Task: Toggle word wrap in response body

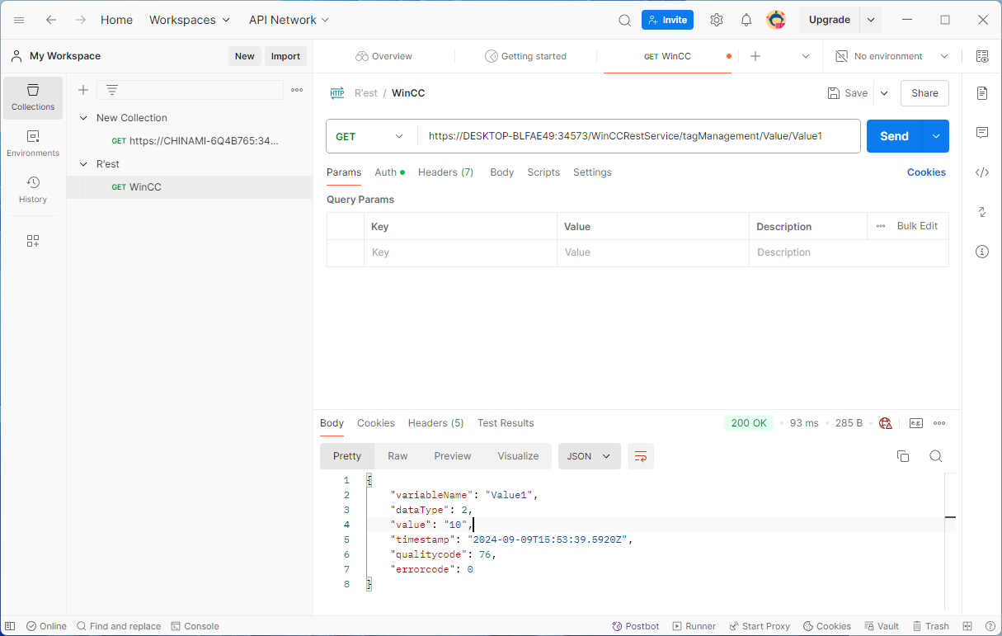Action: click(x=641, y=456)
